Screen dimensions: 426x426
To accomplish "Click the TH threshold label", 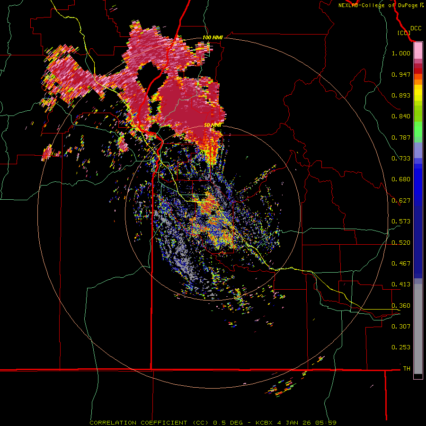I will tap(407, 369).
